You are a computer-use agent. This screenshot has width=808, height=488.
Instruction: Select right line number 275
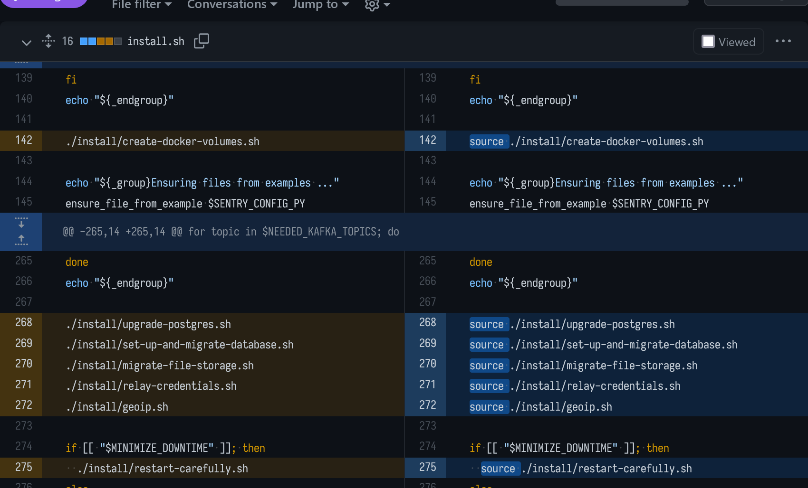pyautogui.click(x=427, y=467)
